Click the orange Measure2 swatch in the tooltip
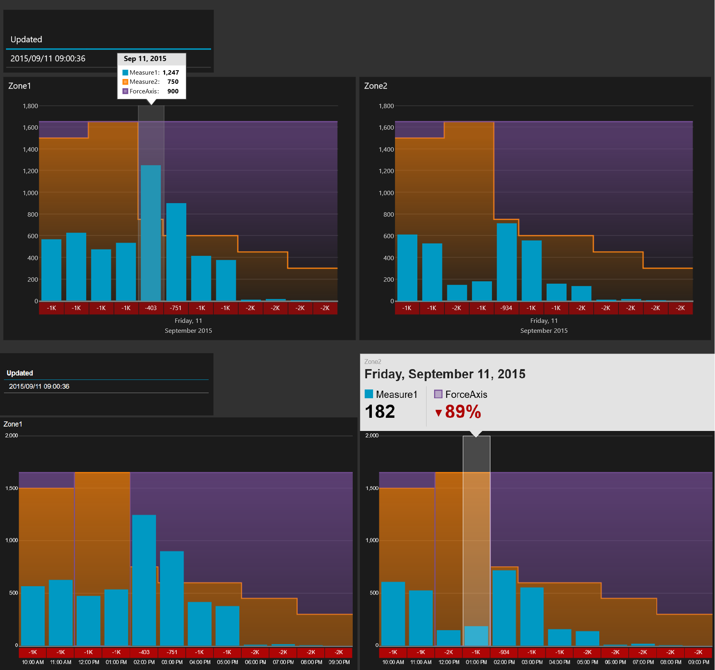 (125, 82)
